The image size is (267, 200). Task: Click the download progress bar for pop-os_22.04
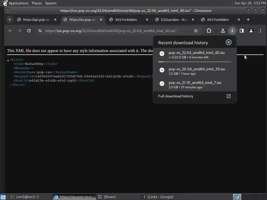[x=195, y=62]
